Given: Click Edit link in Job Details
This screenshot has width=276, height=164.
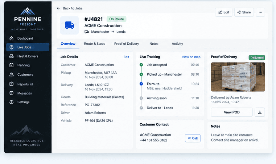Looking at the screenshot, I should coord(126,57).
